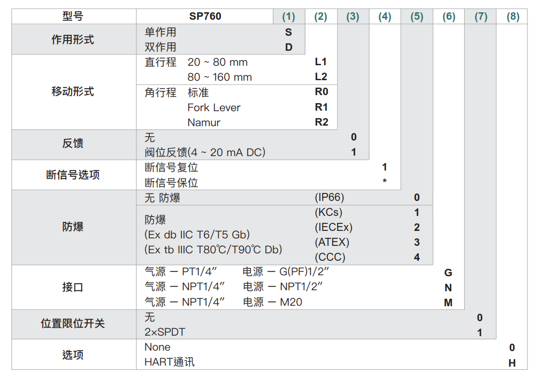Viewport: 552px width, 380px height.
Task: Select the 移动形式 row label
Action: (x=73, y=92)
